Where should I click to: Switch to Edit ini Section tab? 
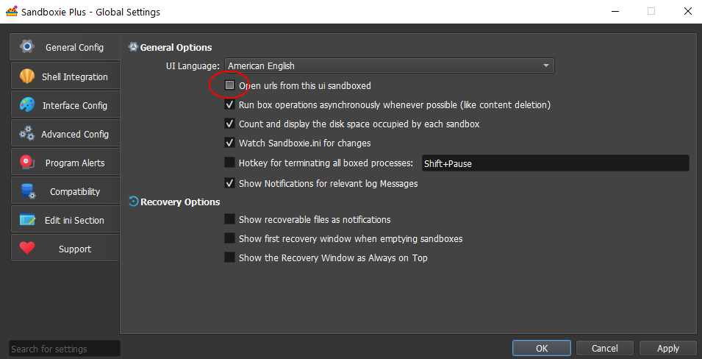tap(65, 220)
